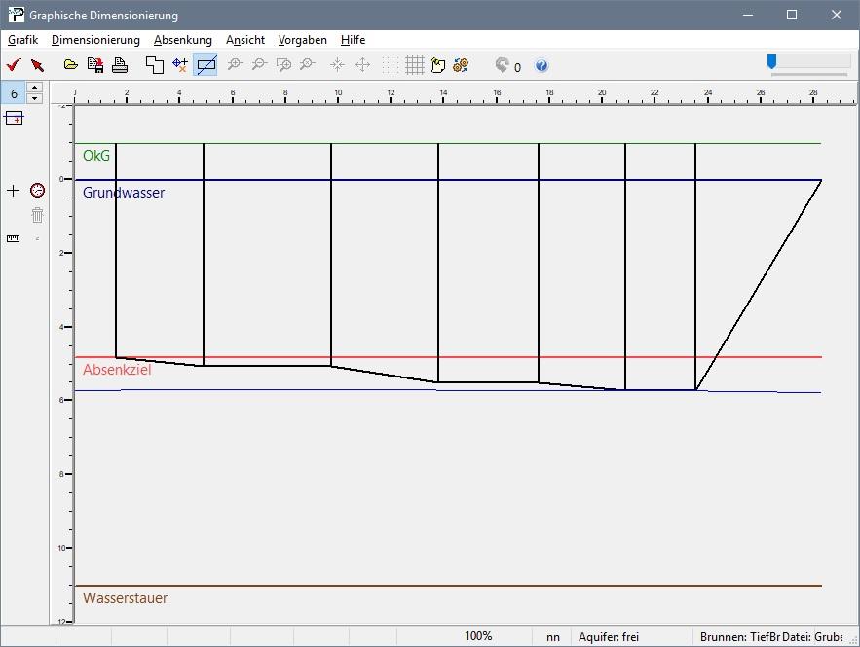
Task: Toggle the highlighted section line tool
Action: coord(206,65)
